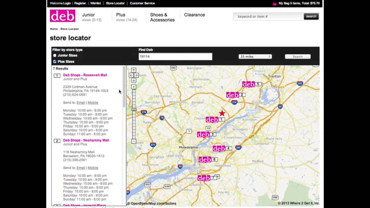
Task: Click the 118 Neshaminy Mall address
Action: (x=79, y=152)
